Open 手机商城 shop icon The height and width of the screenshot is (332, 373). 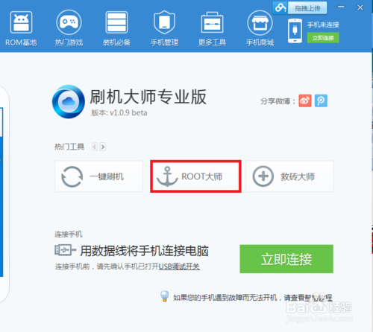260,22
